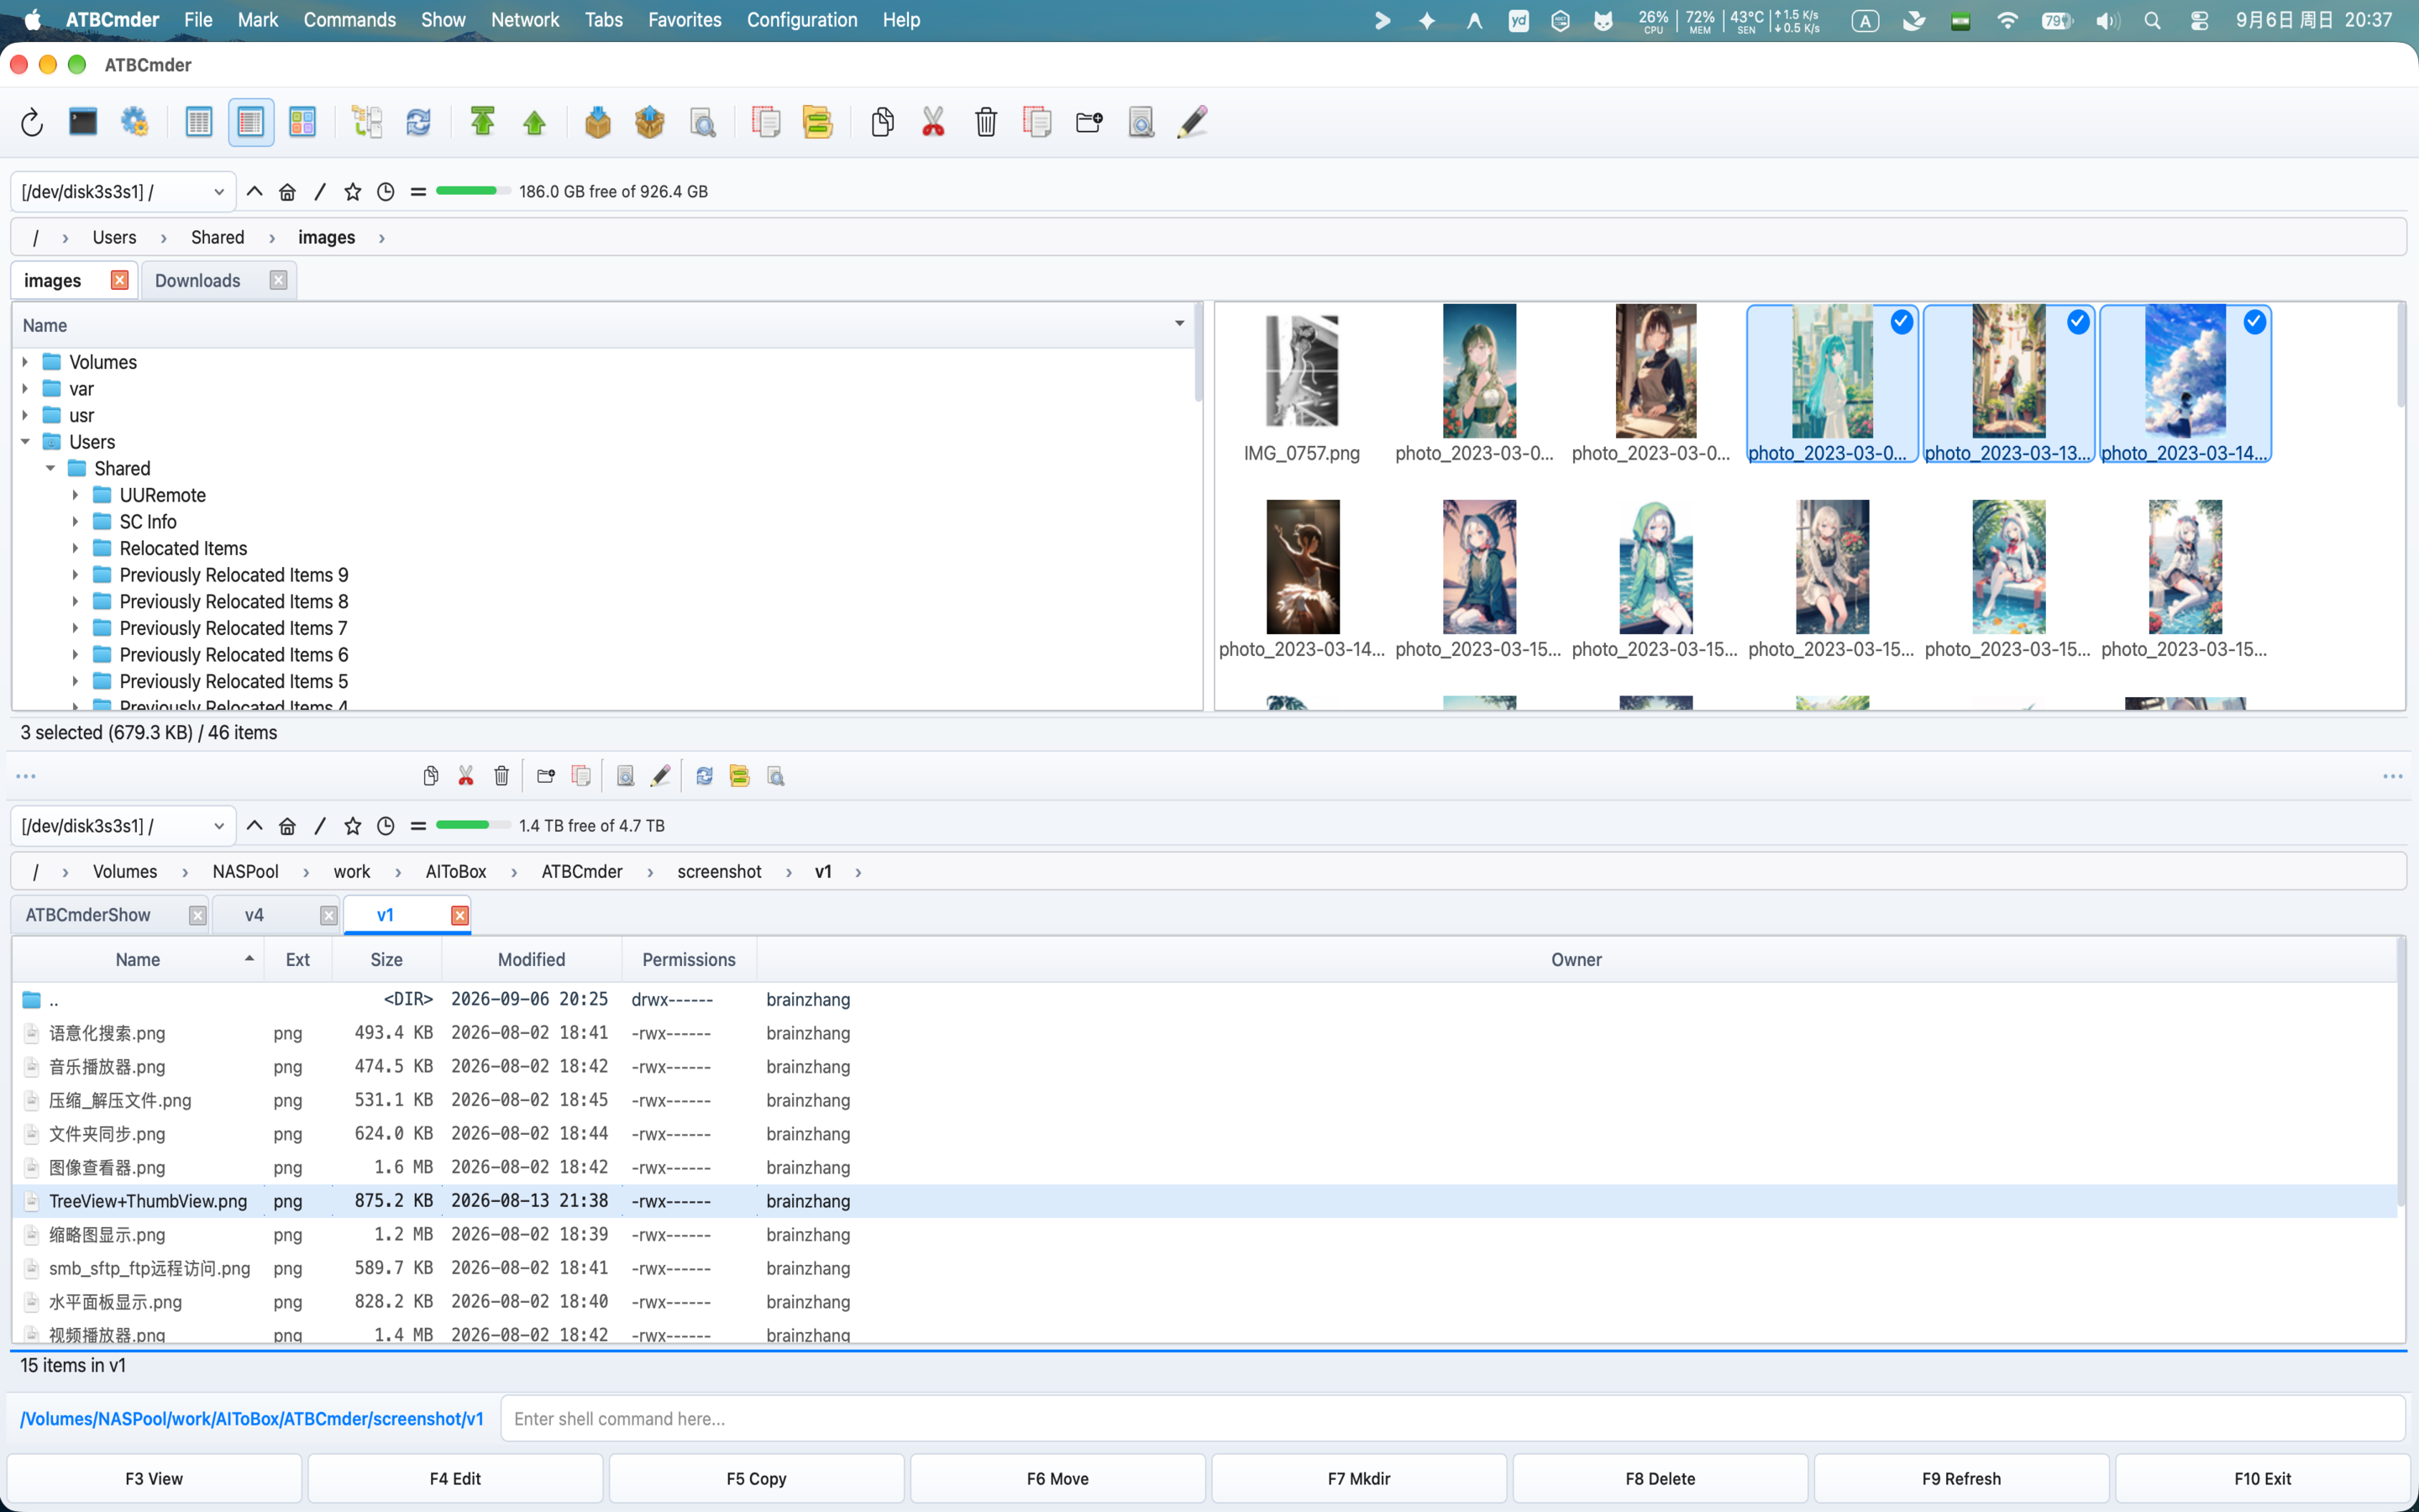Collapse the Shared folder in the tree
The width and height of the screenshot is (2419, 1512).
pos(51,469)
